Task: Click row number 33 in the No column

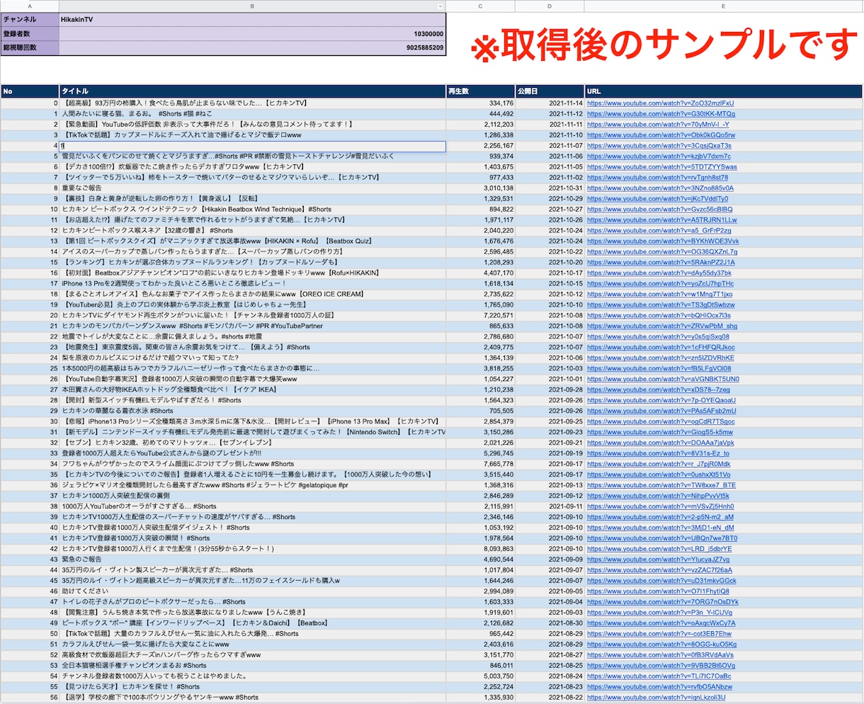Action: [x=54, y=453]
